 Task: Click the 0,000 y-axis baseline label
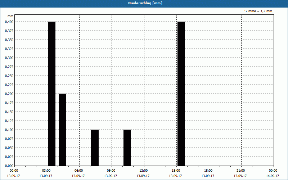(x=9, y=166)
